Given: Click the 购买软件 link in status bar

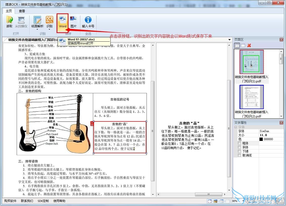Looking at the screenshot, I should pyautogui.click(x=10, y=201).
